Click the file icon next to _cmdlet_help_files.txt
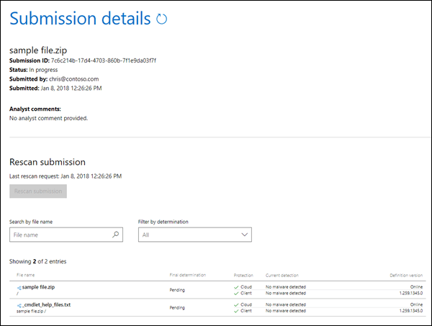Image resolution: width=432 pixels, height=326 pixels. click(19, 305)
